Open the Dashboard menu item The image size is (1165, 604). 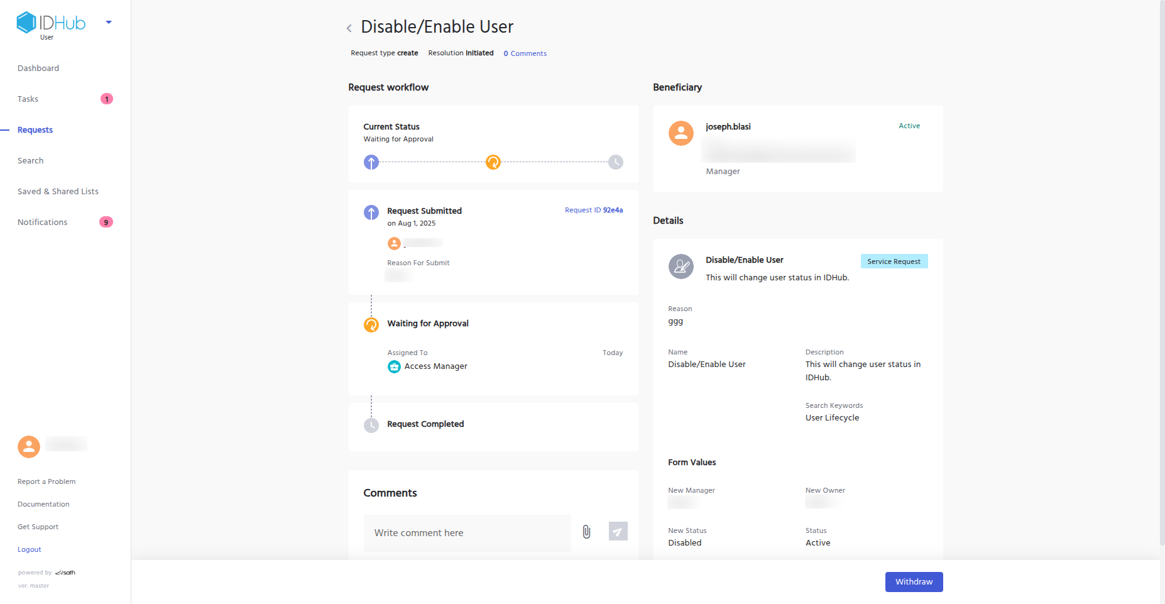(38, 69)
